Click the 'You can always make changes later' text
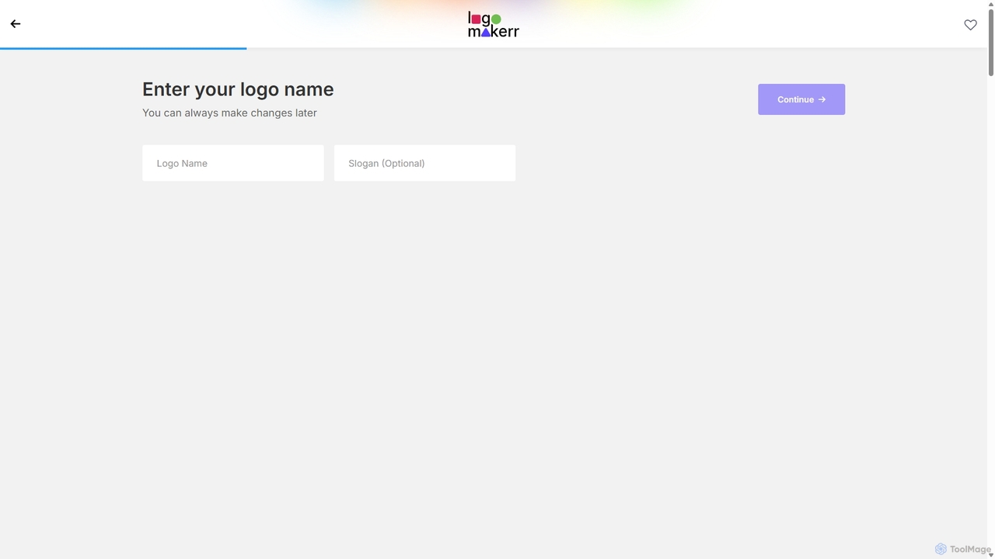This screenshot has height=559, width=995. [x=229, y=113]
